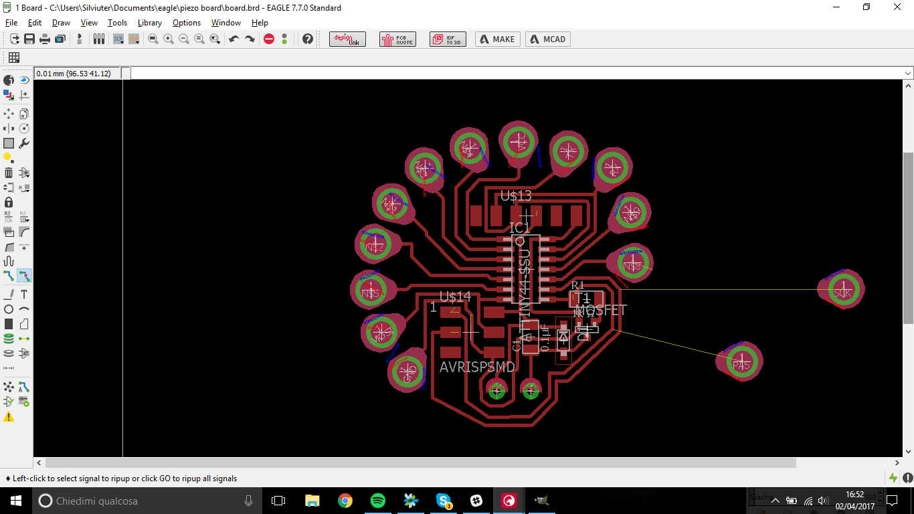The height and width of the screenshot is (514, 914).
Task: Open the CAM Processor
Action: point(60,39)
